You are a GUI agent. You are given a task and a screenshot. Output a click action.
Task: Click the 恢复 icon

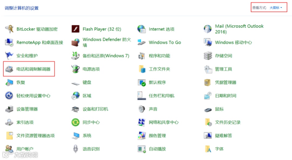pos(9,82)
